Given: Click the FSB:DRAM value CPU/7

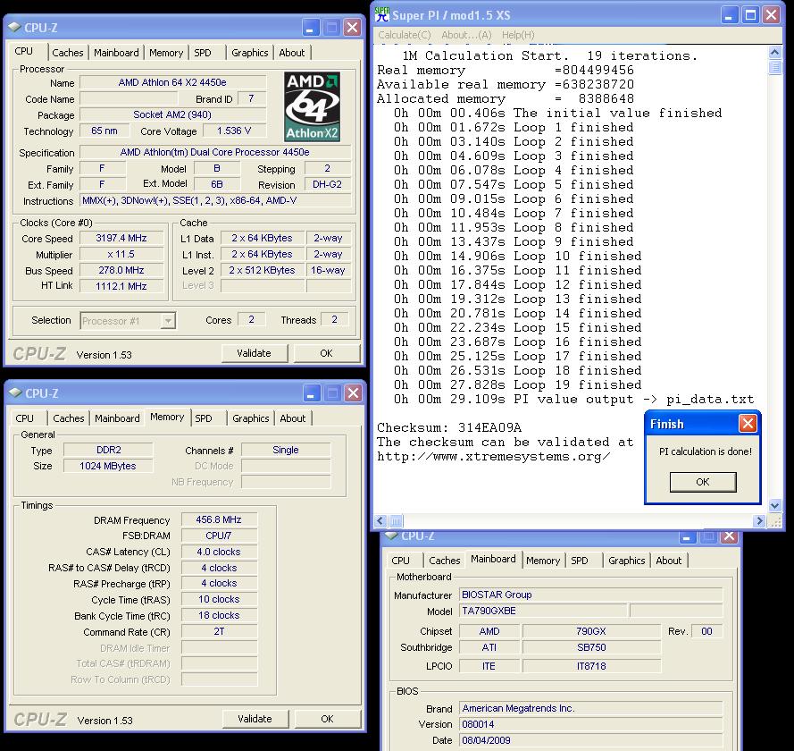Looking at the screenshot, I should click(219, 536).
